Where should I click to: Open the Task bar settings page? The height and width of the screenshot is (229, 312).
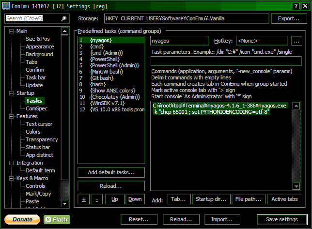tap(36, 77)
